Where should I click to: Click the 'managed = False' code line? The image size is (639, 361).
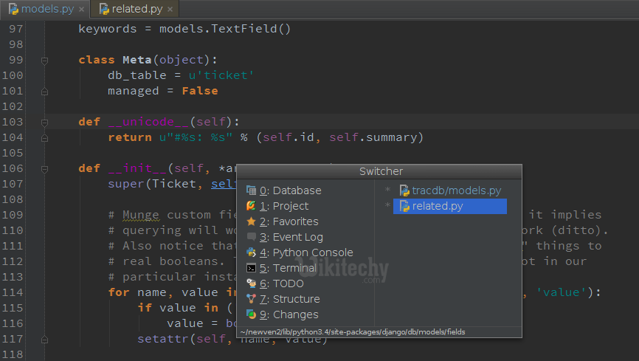click(162, 91)
